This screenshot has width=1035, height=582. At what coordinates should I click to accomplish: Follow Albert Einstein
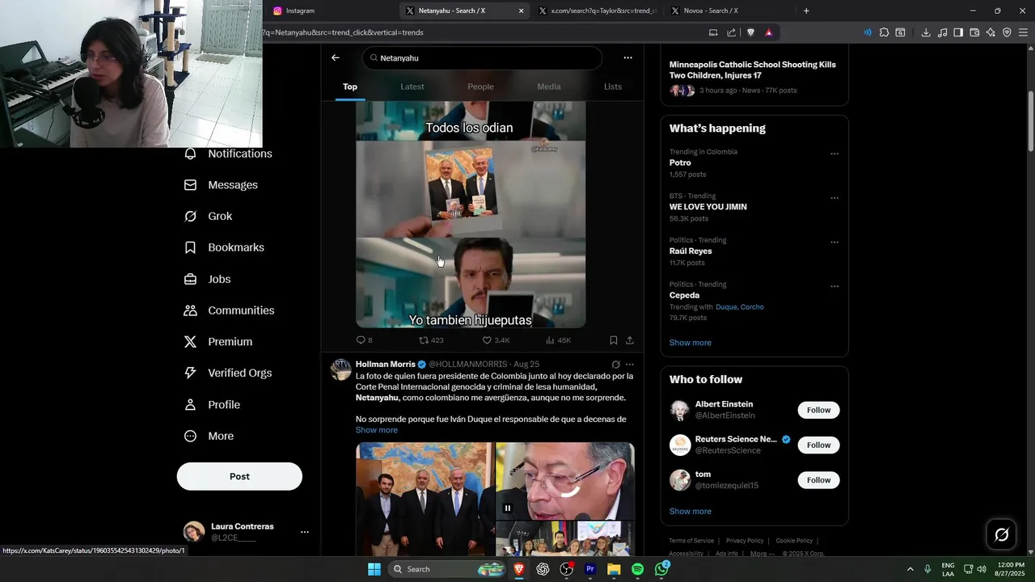point(818,410)
